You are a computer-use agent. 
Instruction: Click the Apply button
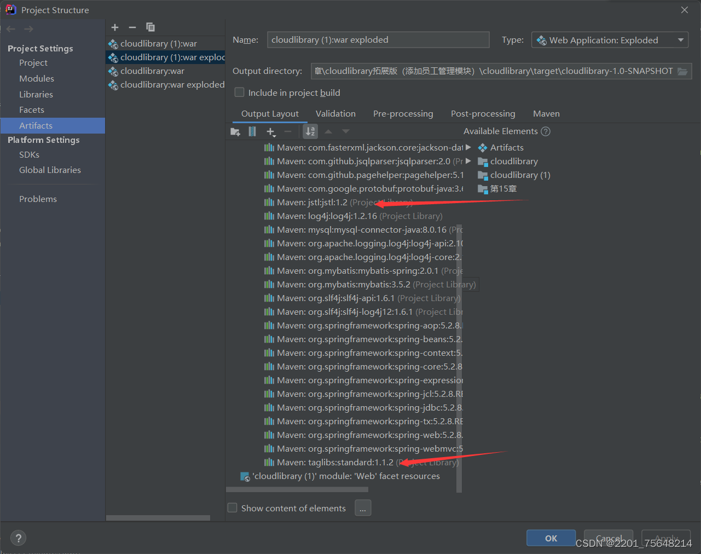[x=666, y=538]
